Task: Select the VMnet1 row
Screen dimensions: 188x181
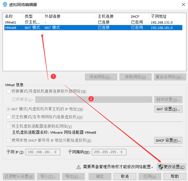Action: point(93,22)
